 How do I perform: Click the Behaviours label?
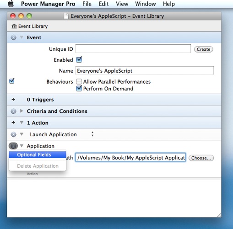(x=60, y=82)
